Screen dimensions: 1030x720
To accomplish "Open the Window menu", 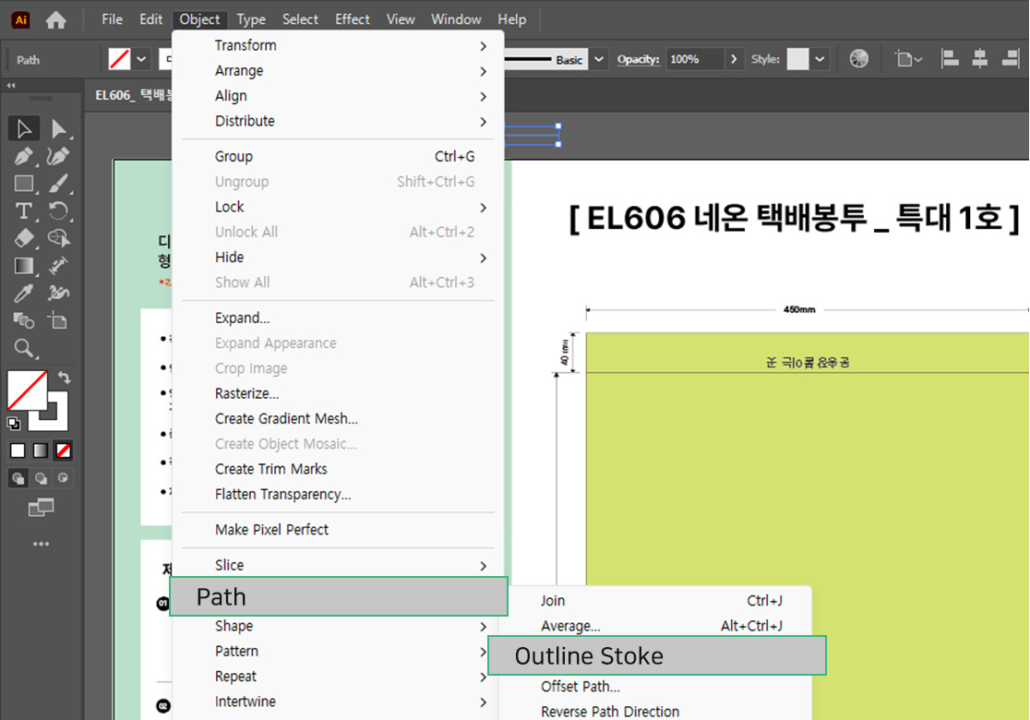I will pyautogui.click(x=456, y=19).
